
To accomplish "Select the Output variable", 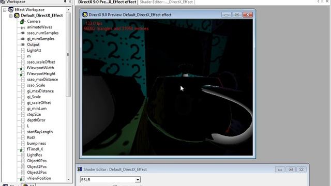I will pyautogui.click(x=33, y=44).
